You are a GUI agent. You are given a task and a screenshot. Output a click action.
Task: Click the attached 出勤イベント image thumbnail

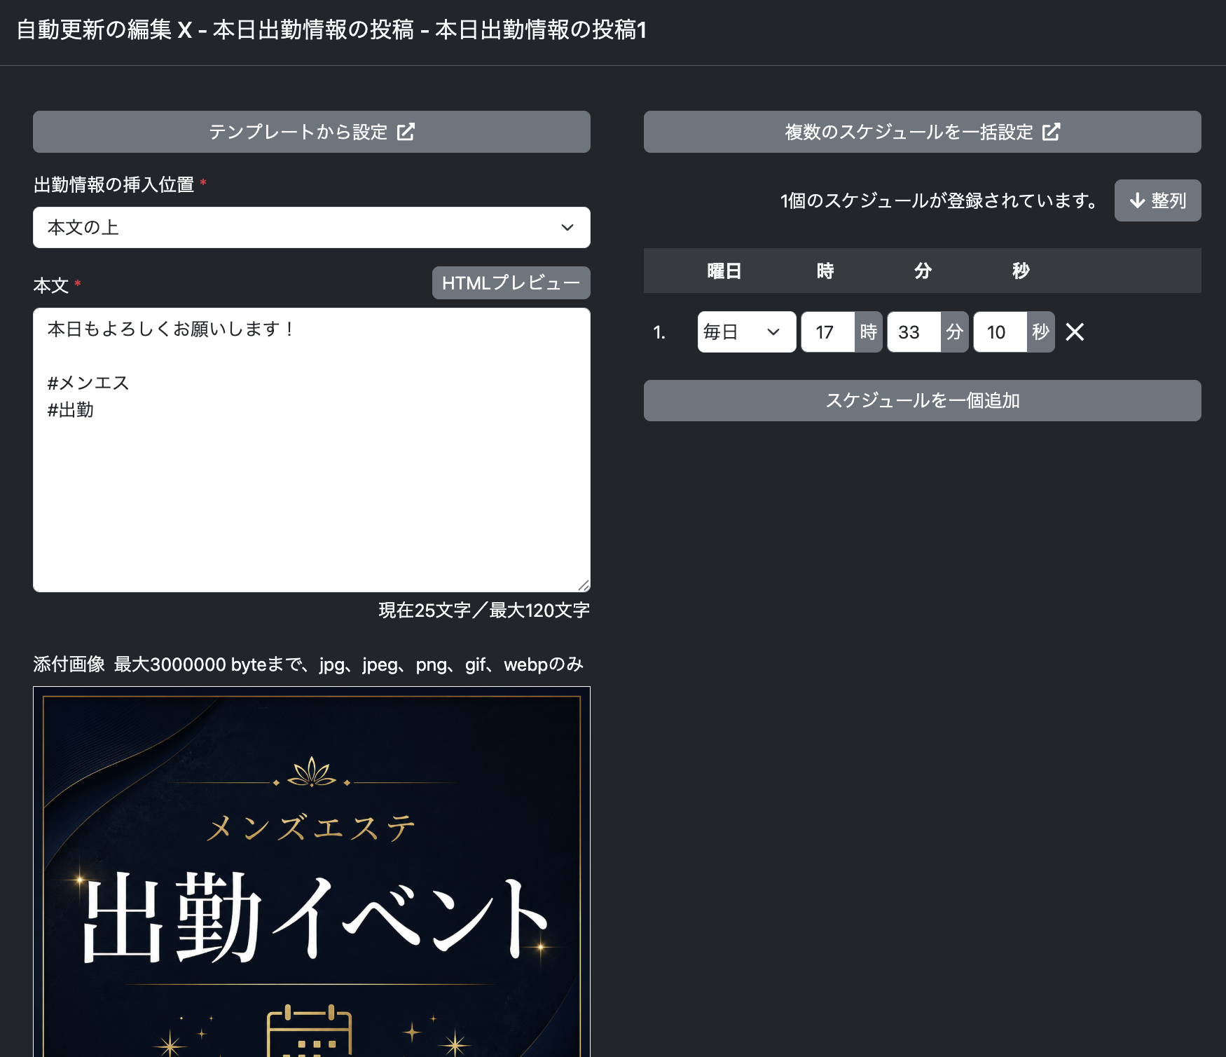(x=311, y=871)
